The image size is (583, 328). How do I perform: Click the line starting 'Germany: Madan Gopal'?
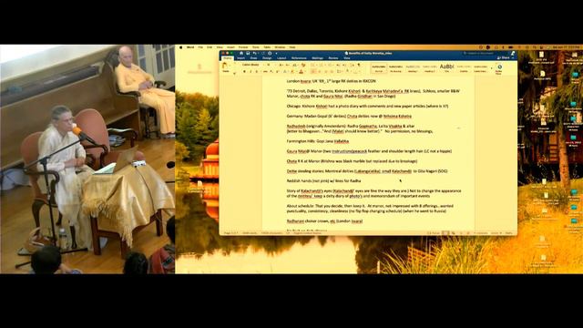349,116
